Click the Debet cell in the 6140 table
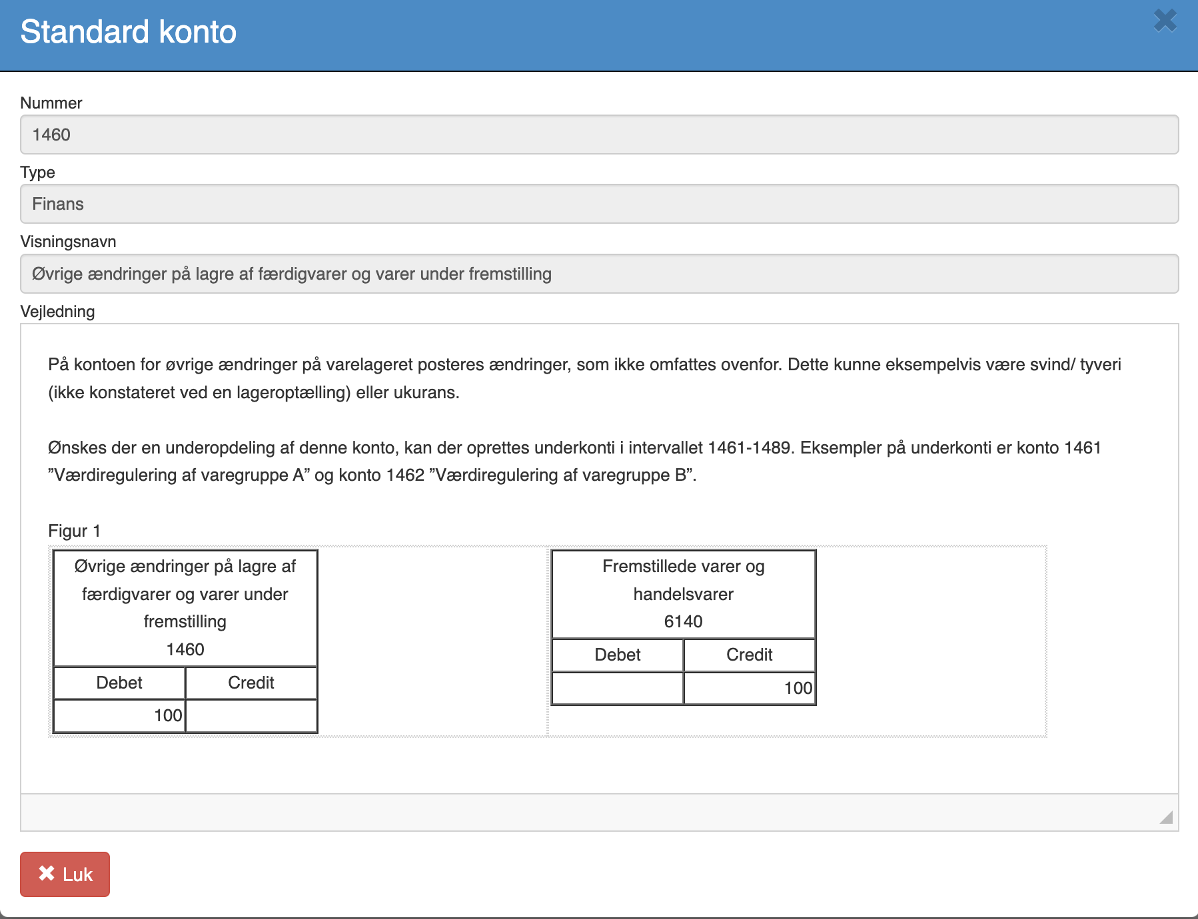This screenshot has height=919, width=1198. (618, 655)
